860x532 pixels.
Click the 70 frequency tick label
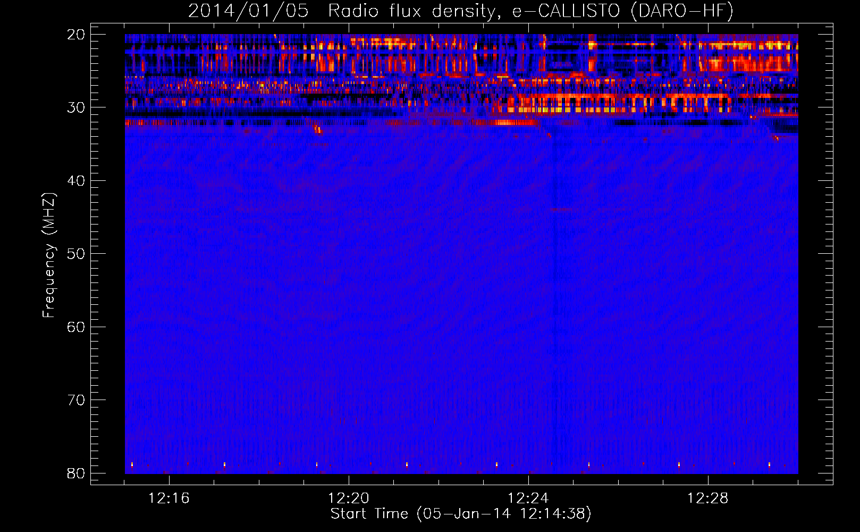click(x=76, y=400)
